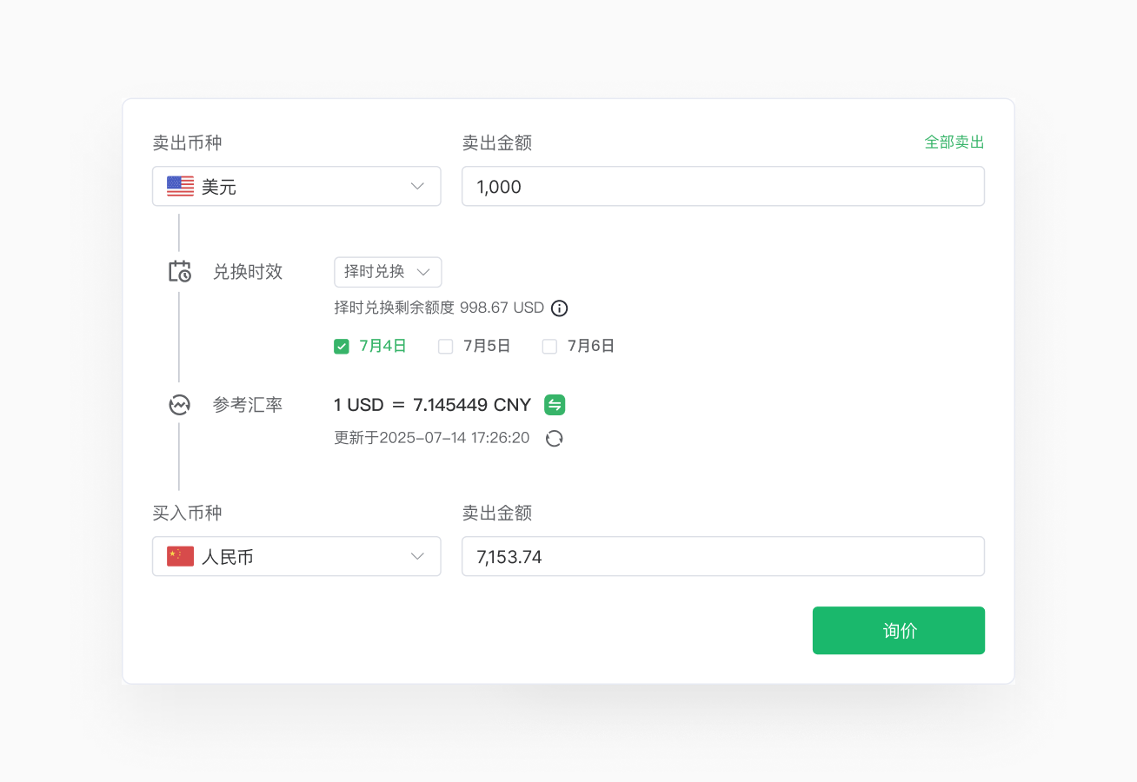Image resolution: width=1137 pixels, height=782 pixels.
Task: Click the calendar clock icon beside 兑换时效
Action: tap(179, 272)
